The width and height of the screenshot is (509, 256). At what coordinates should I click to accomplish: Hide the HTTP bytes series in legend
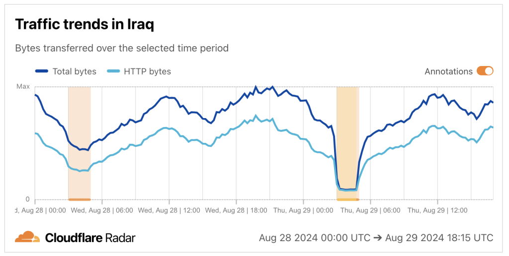pyautogui.click(x=146, y=71)
